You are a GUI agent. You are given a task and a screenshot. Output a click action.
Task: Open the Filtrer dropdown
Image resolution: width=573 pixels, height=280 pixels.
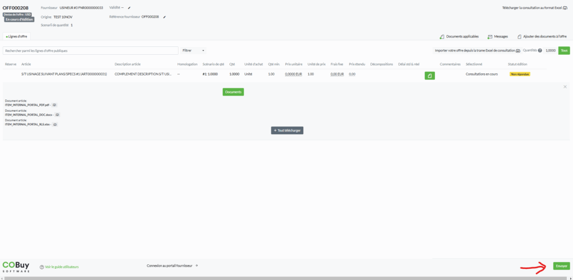click(x=194, y=50)
